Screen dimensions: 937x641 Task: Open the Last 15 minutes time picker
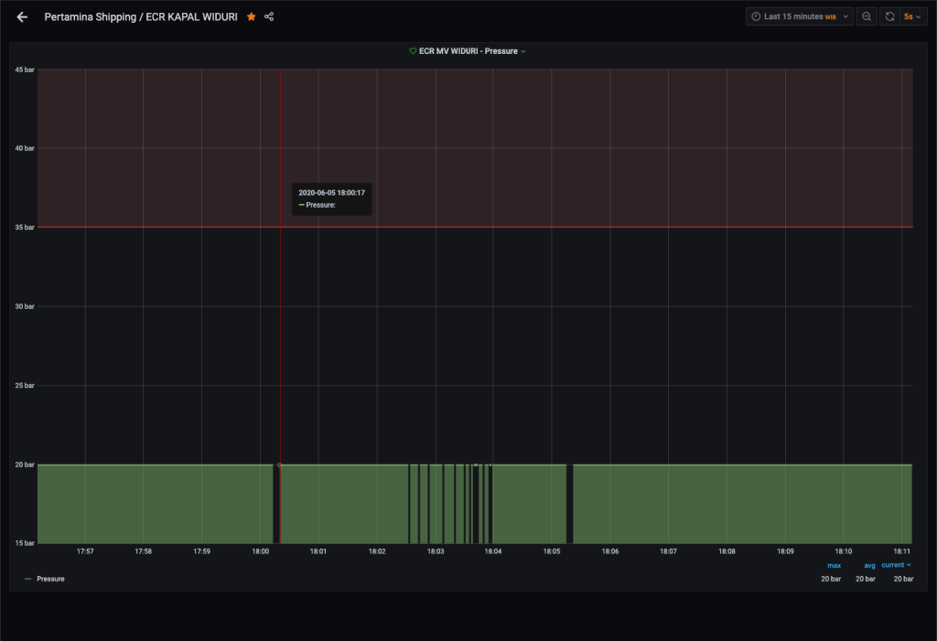(799, 16)
